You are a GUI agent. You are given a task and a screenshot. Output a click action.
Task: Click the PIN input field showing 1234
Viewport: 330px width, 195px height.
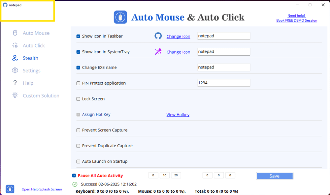tap(223, 83)
